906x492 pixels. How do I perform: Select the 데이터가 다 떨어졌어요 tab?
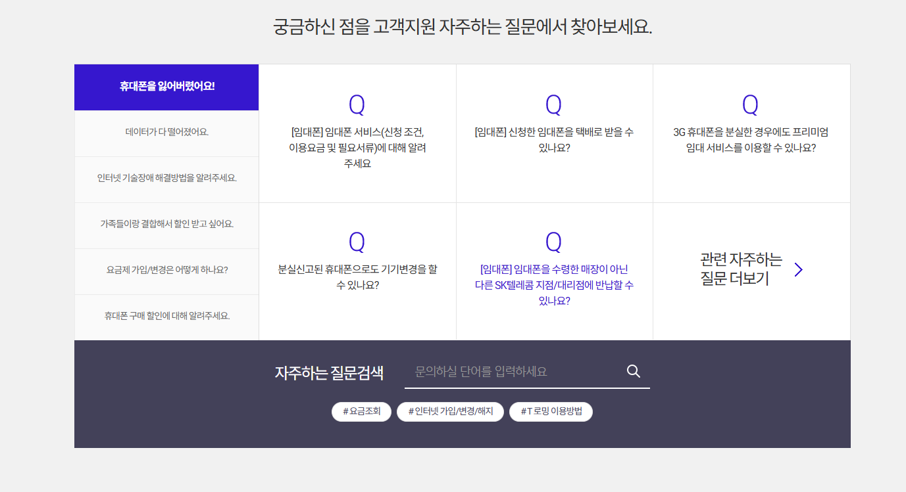coord(166,133)
